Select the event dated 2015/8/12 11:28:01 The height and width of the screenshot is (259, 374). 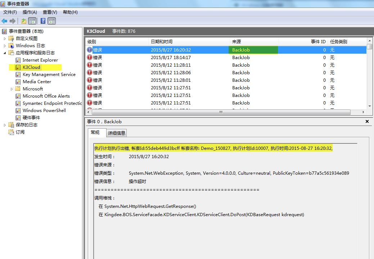(x=226, y=80)
